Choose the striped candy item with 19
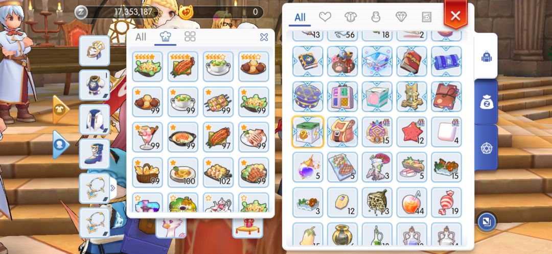 [446, 202]
